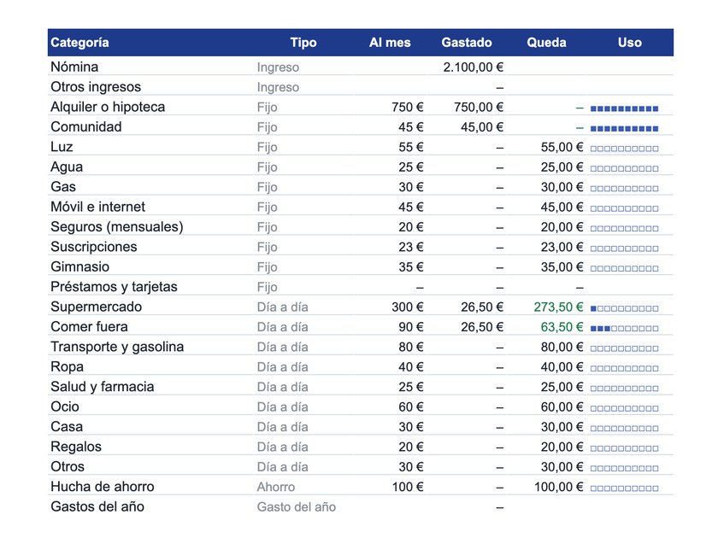Select the Uso column header
The image size is (718, 538).
629,43
